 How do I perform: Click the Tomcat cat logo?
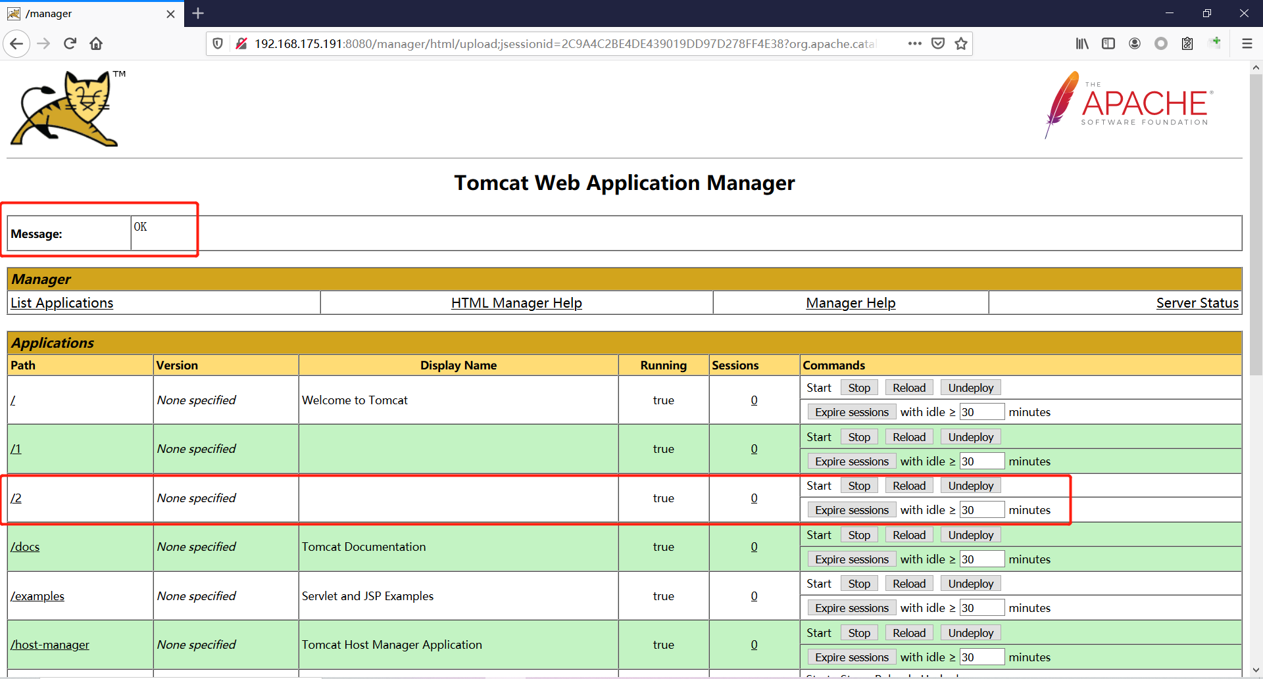pos(66,108)
